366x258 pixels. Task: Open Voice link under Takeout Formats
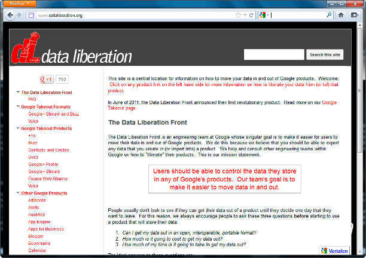click(33, 121)
